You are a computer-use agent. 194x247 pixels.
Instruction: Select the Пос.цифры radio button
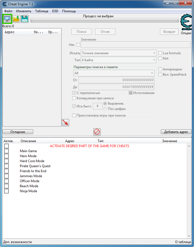coord(105,109)
